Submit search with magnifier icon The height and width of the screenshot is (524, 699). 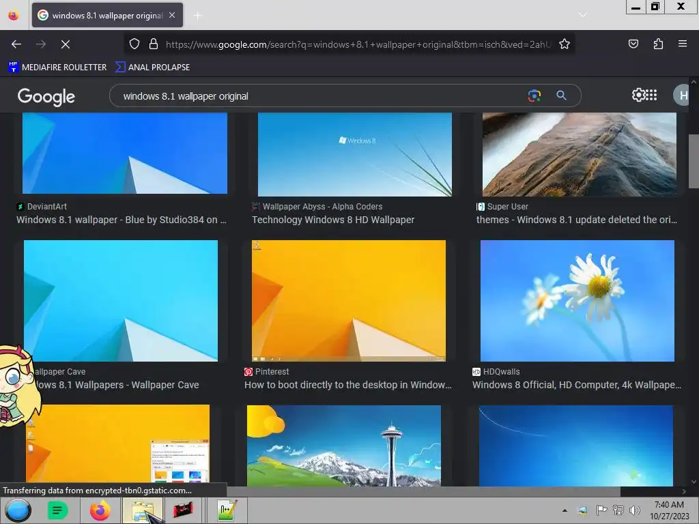(561, 96)
